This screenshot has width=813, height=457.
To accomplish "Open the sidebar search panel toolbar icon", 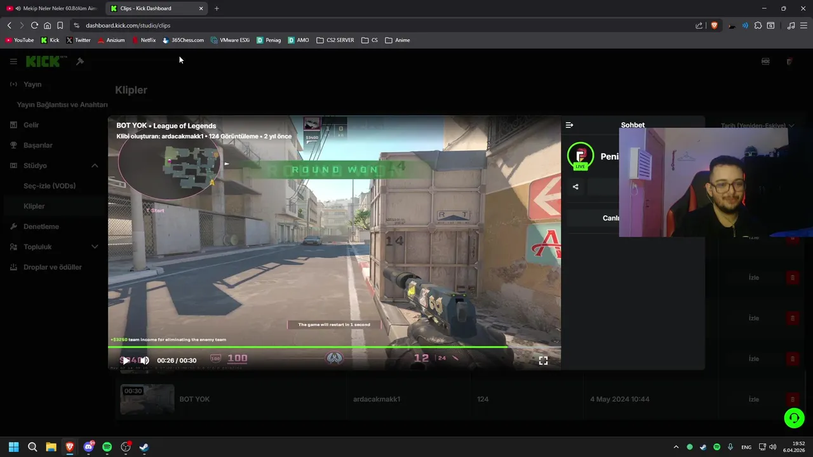I will pyautogui.click(x=770, y=25).
